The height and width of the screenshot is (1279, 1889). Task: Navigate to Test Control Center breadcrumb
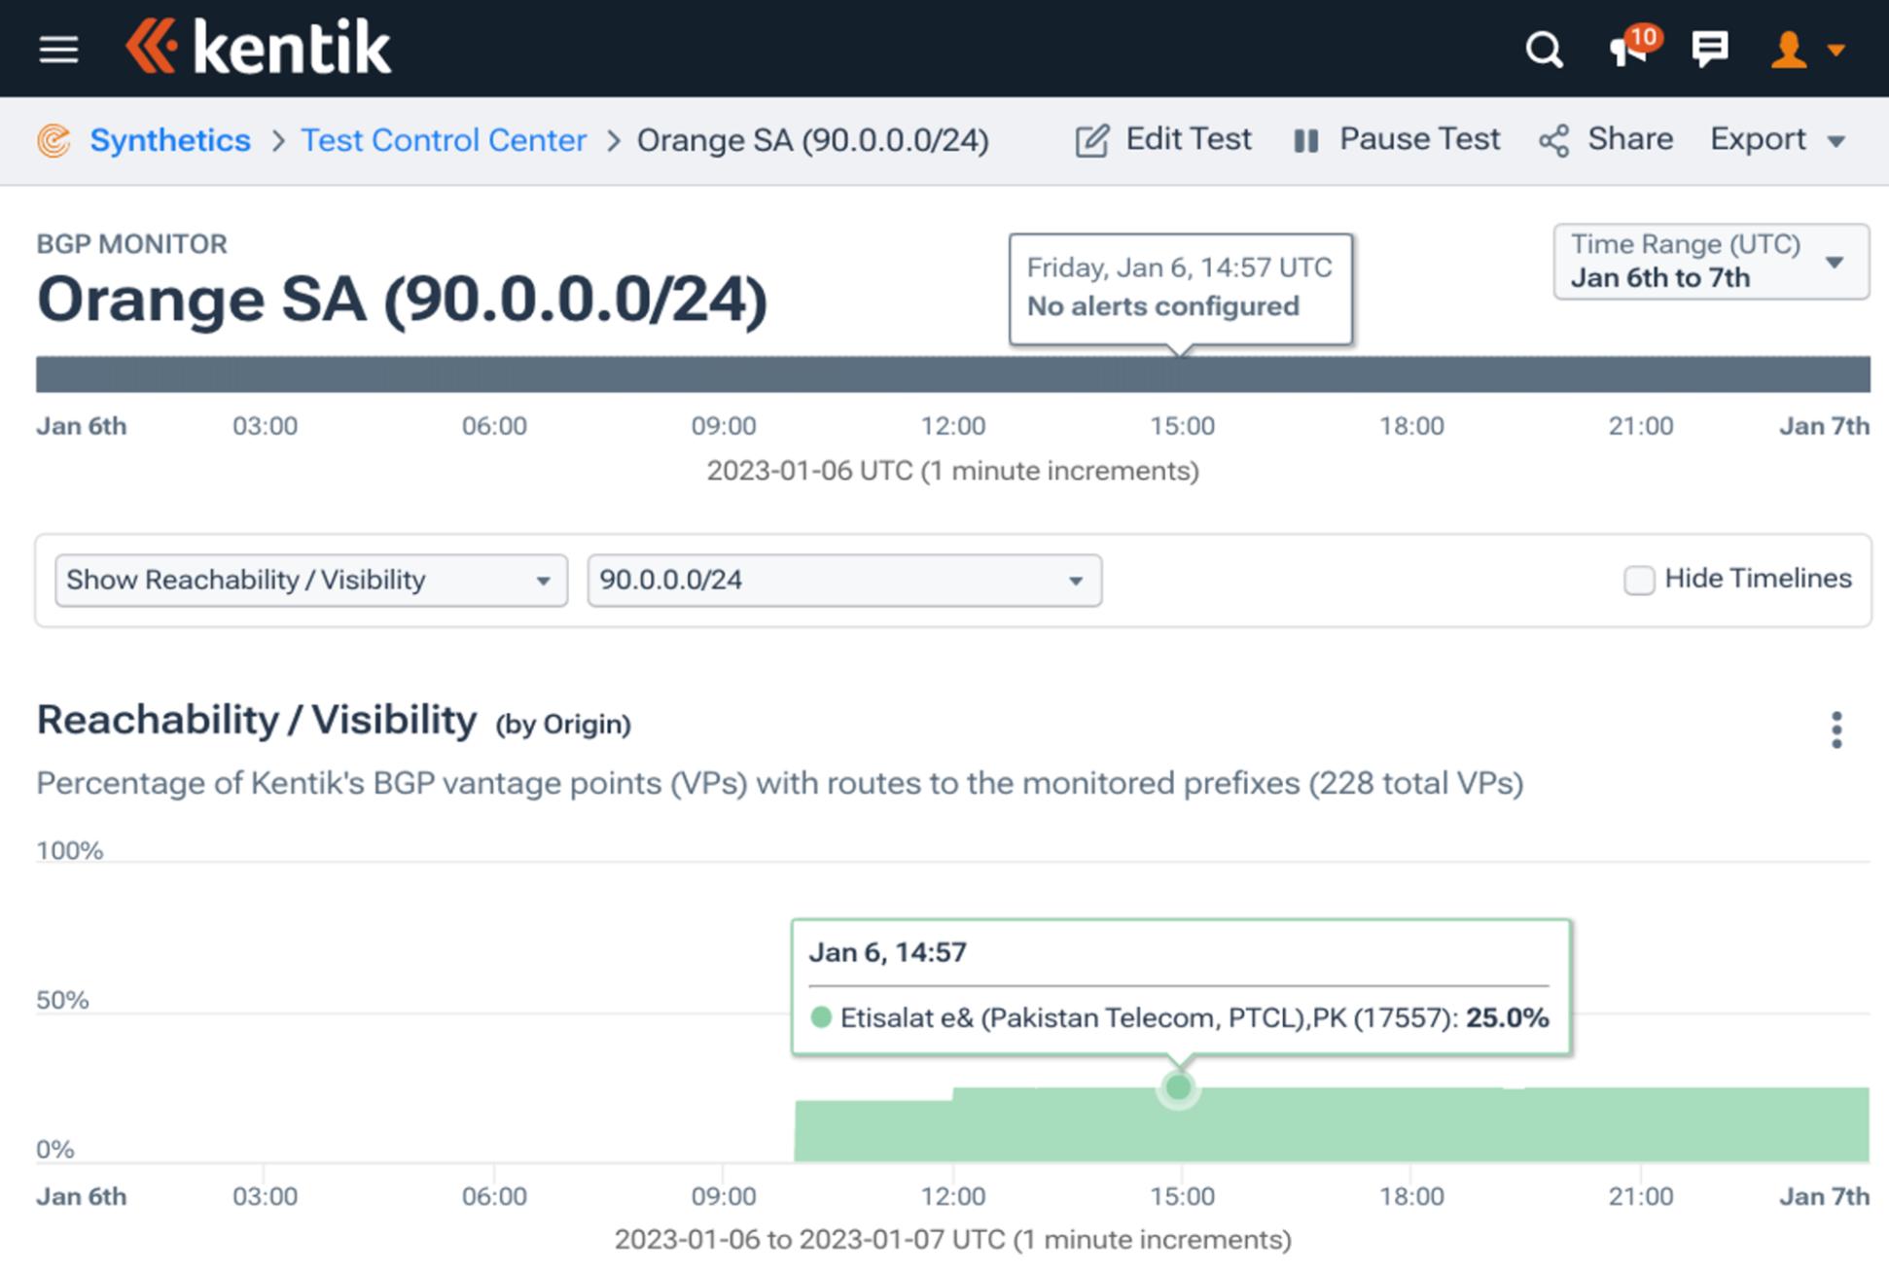(444, 140)
